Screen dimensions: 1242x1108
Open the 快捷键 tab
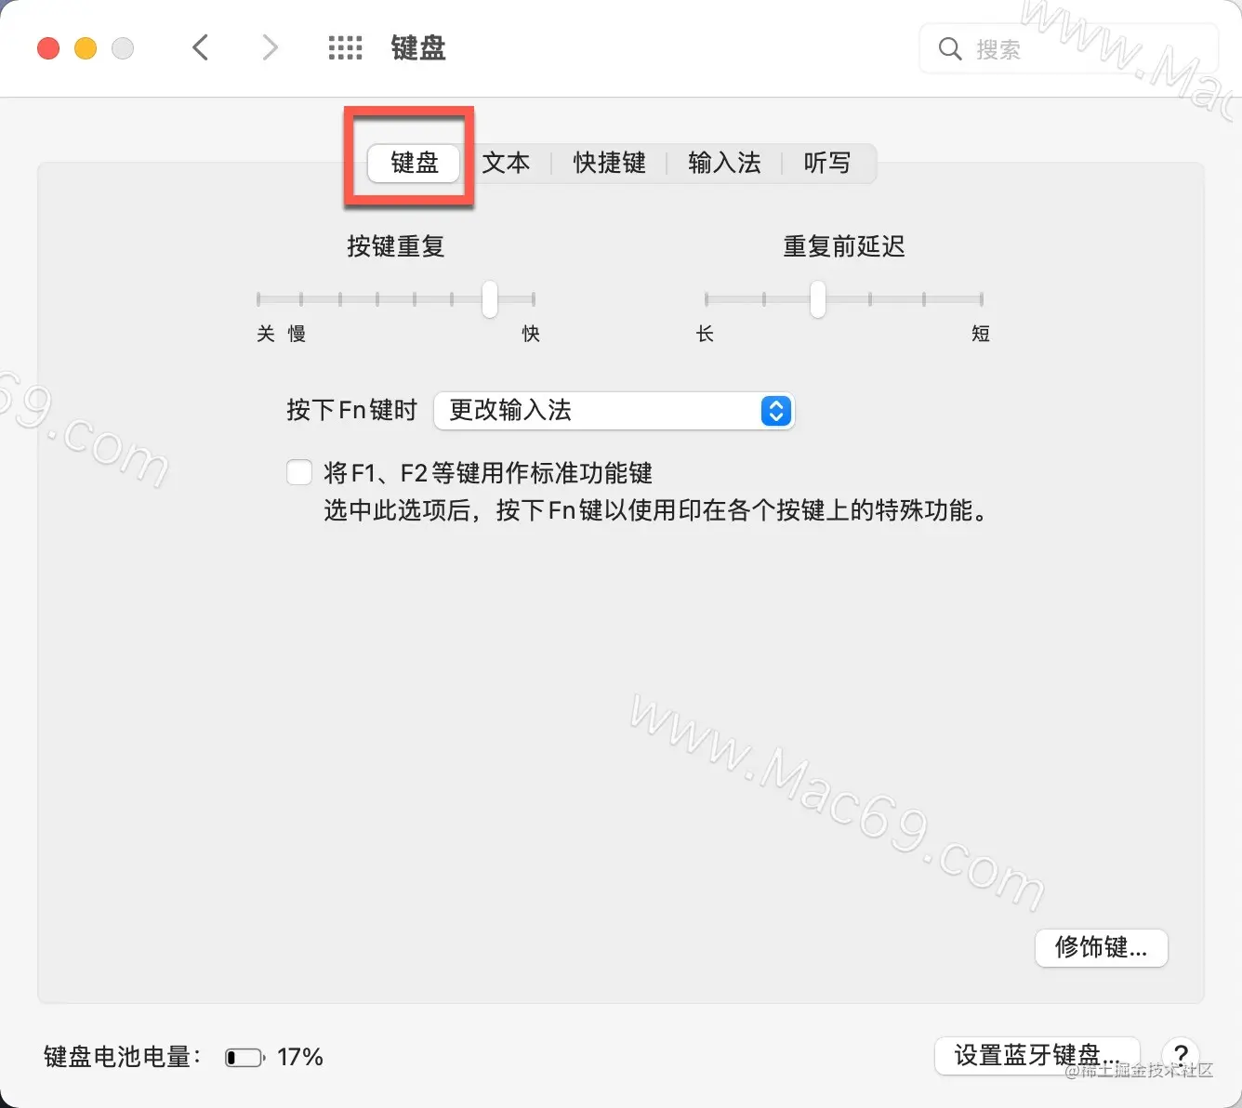click(610, 164)
